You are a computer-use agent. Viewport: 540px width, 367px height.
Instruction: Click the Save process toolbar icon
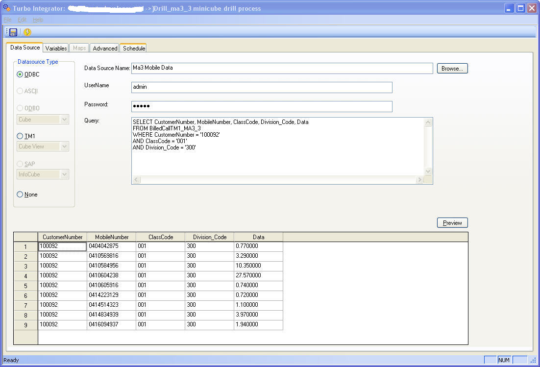pos(13,32)
